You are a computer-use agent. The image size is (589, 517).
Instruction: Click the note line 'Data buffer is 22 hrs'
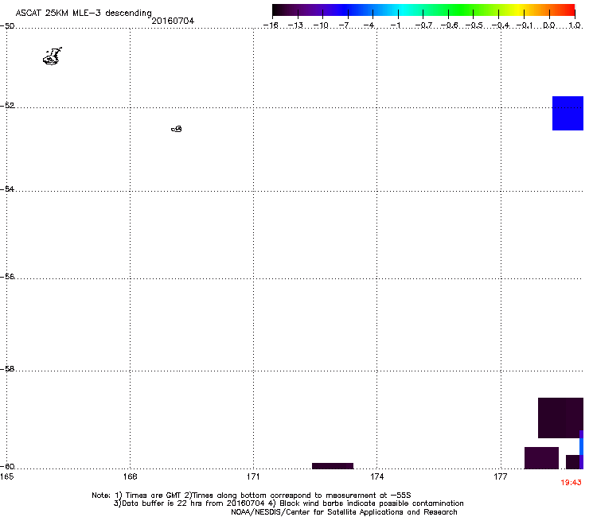click(288, 503)
